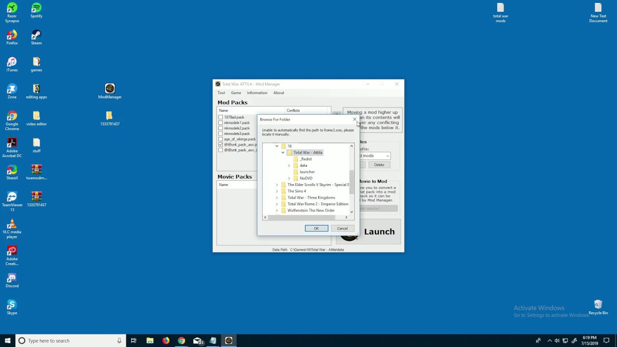This screenshot has height=347, width=617.
Task: Select the 1333791437 yellow folder on desktop
Action: [110, 119]
